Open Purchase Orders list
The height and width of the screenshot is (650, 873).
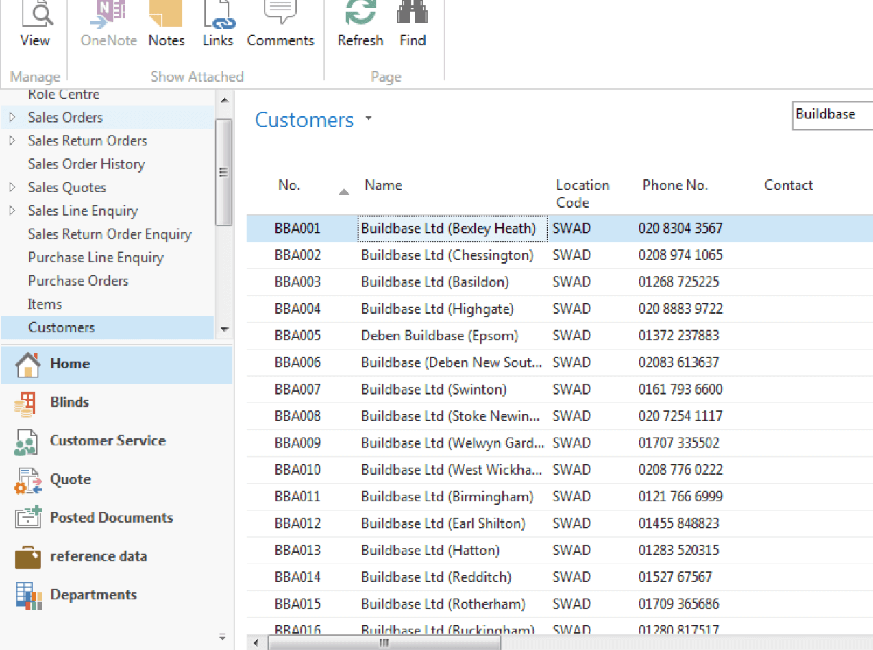[78, 281]
